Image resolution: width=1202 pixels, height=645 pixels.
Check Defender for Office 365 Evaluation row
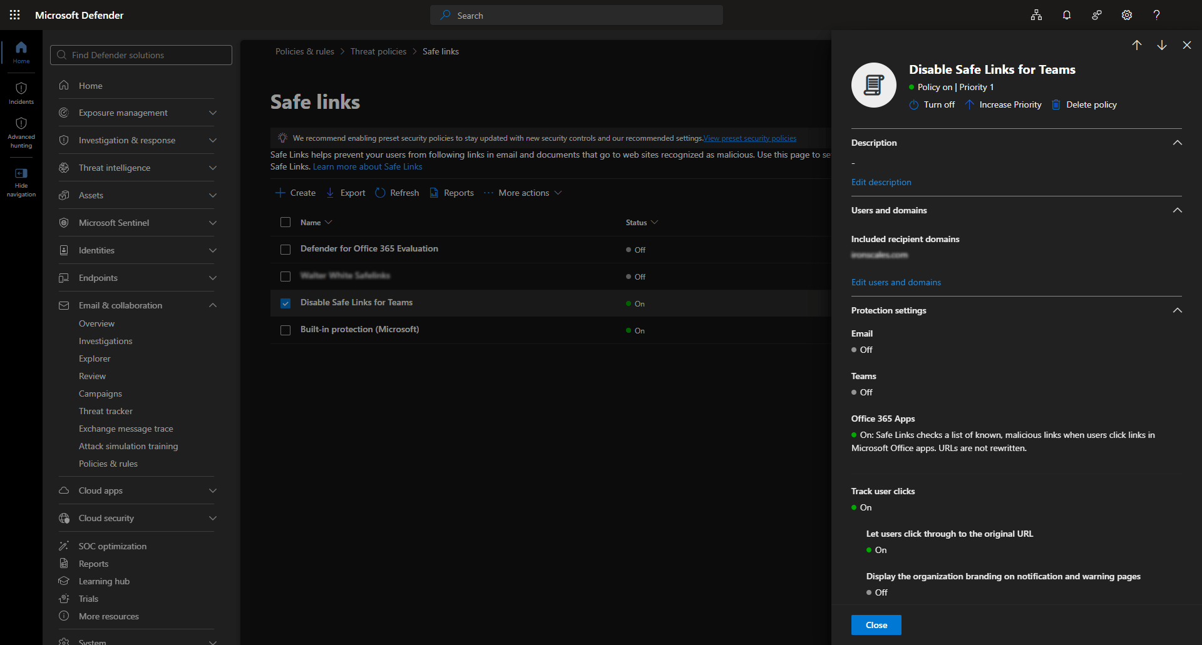click(x=285, y=249)
